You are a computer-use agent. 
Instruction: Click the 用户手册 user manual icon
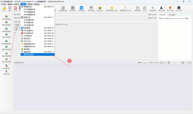(170, 9)
